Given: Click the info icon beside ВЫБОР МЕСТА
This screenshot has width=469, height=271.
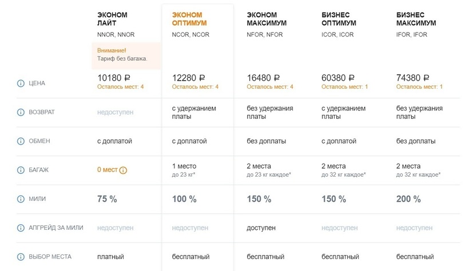Looking at the screenshot, I should click(x=21, y=257).
